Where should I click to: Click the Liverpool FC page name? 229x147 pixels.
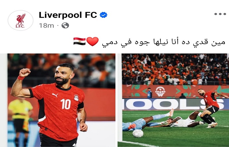68,15
